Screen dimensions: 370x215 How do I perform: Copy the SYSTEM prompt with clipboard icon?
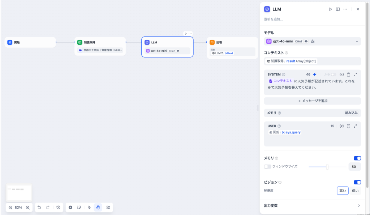pyautogui.click(x=349, y=74)
